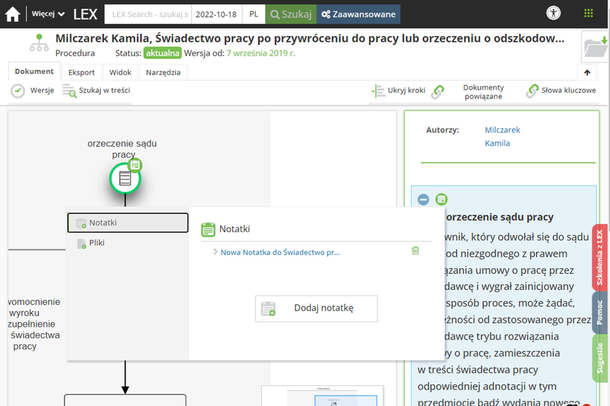Click the Ukryj kroki list icon
The image size is (610, 406).
coord(378,91)
